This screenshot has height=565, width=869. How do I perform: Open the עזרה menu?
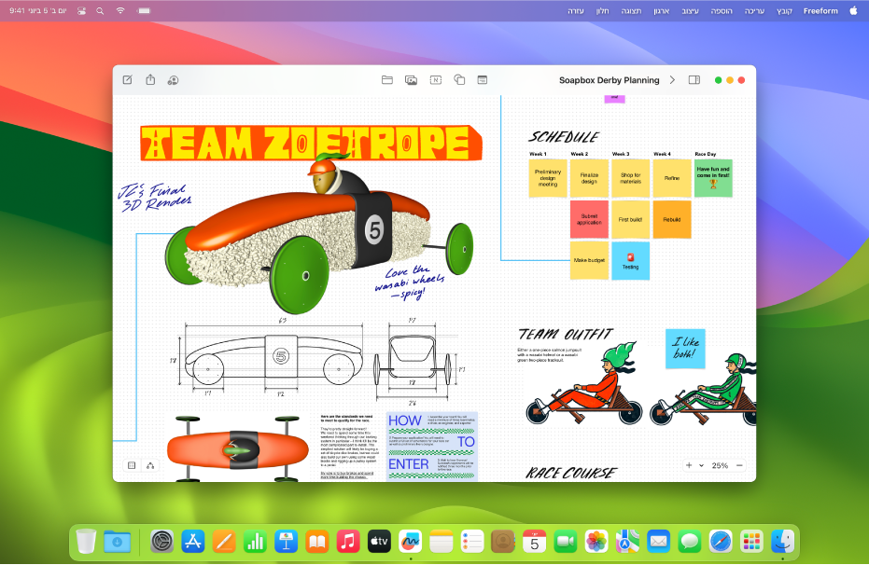point(575,10)
